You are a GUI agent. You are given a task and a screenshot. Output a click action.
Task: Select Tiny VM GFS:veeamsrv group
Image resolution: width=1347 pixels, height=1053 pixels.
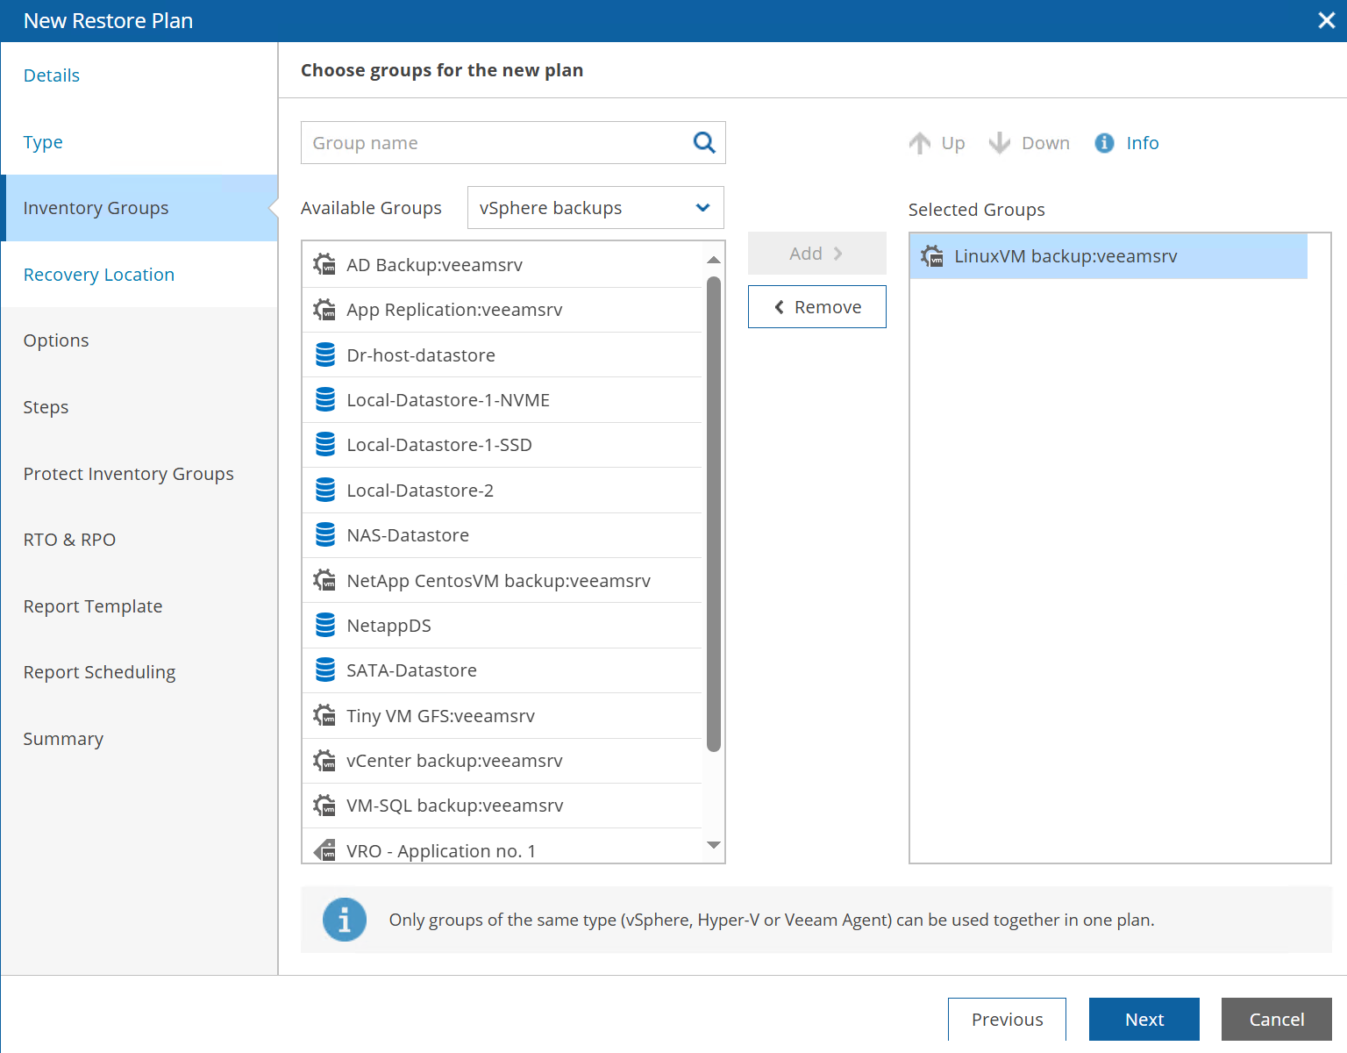point(440,715)
